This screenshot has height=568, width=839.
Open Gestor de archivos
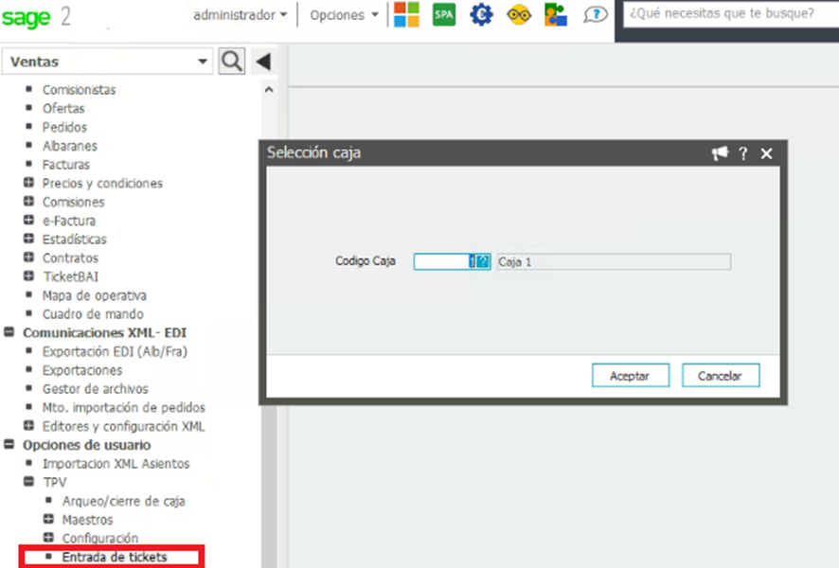pyautogui.click(x=96, y=389)
